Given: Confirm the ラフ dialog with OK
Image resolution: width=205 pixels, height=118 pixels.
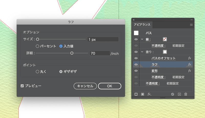Looking at the screenshot, I should click(110, 86).
